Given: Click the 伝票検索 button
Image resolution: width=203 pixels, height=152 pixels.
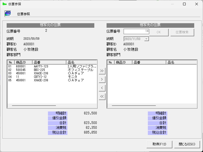Looking at the screenshot, I should [182, 32].
